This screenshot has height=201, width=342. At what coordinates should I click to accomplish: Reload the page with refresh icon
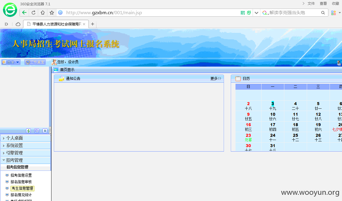[33, 13]
